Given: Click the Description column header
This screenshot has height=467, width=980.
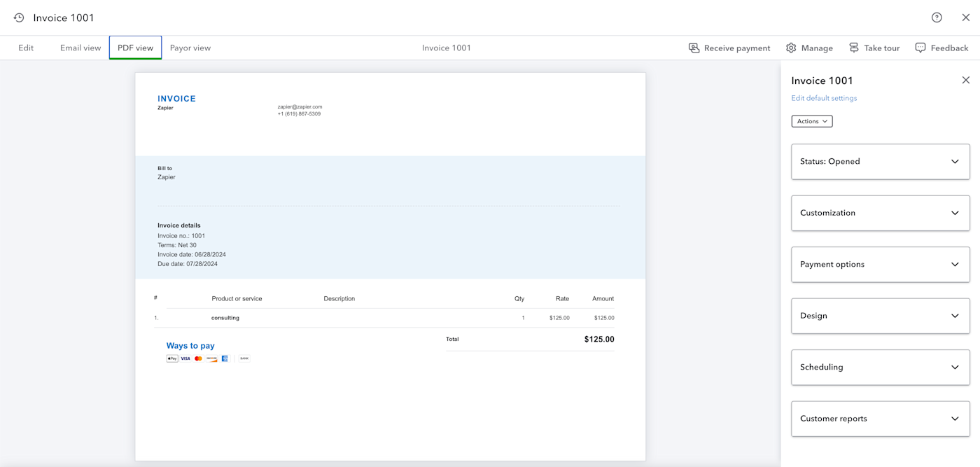Looking at the screenshot, I should click(339, 299).
